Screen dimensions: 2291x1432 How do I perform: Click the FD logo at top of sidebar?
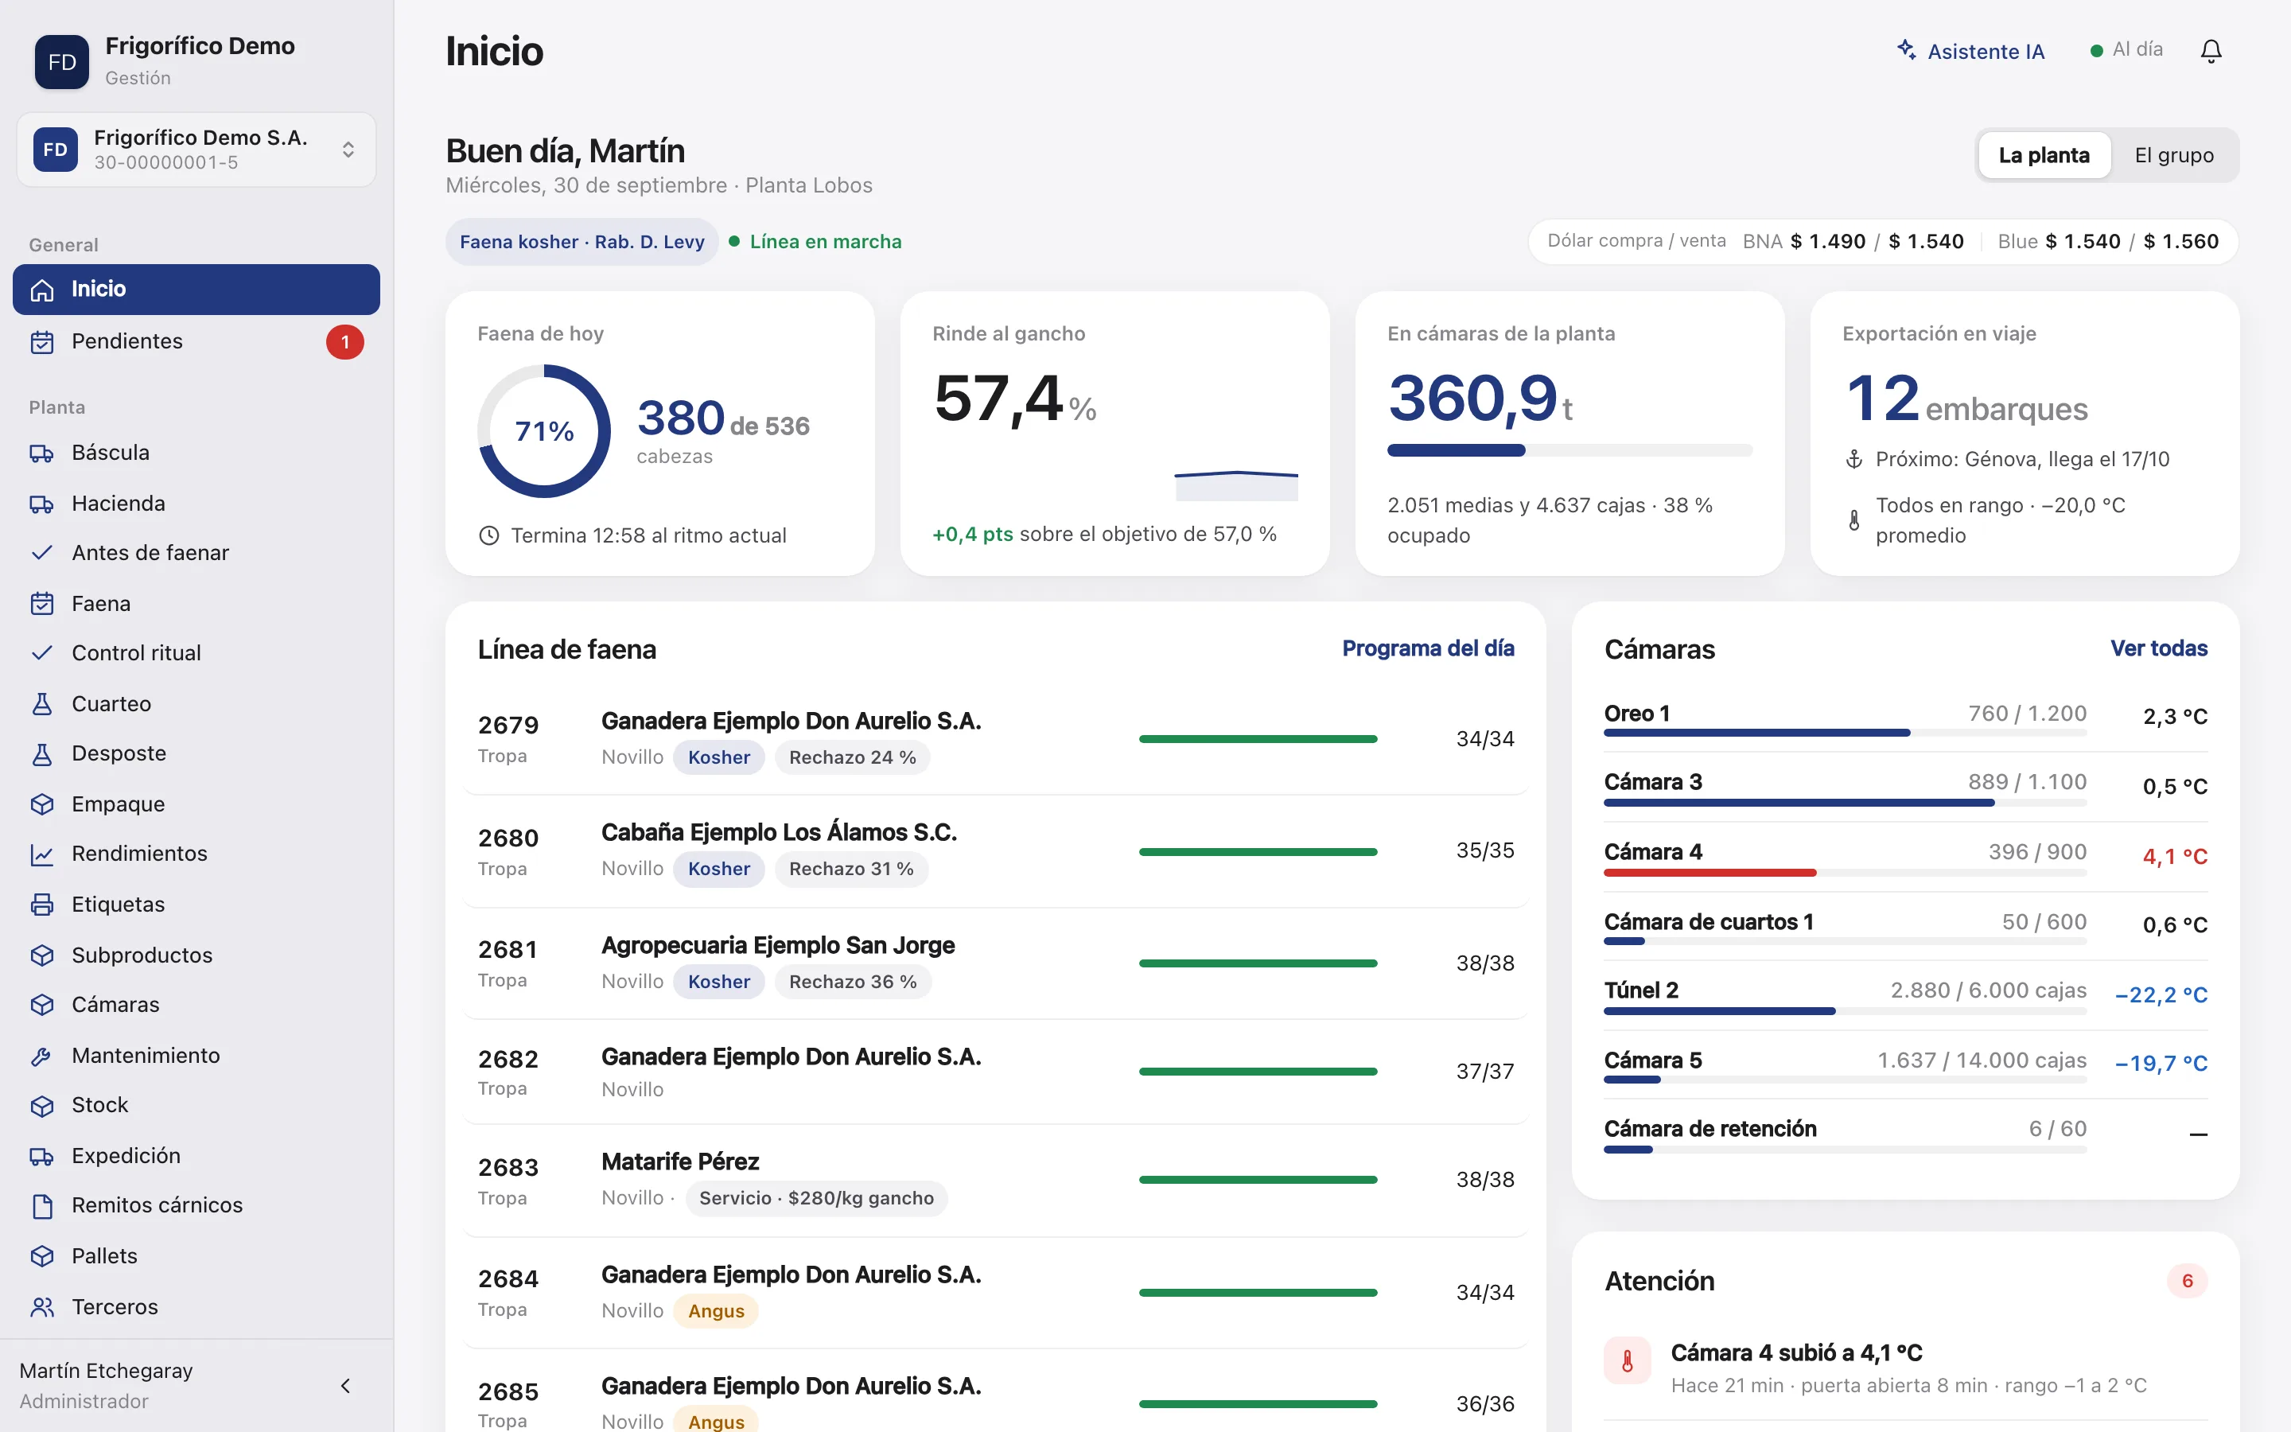coord(61,61)
